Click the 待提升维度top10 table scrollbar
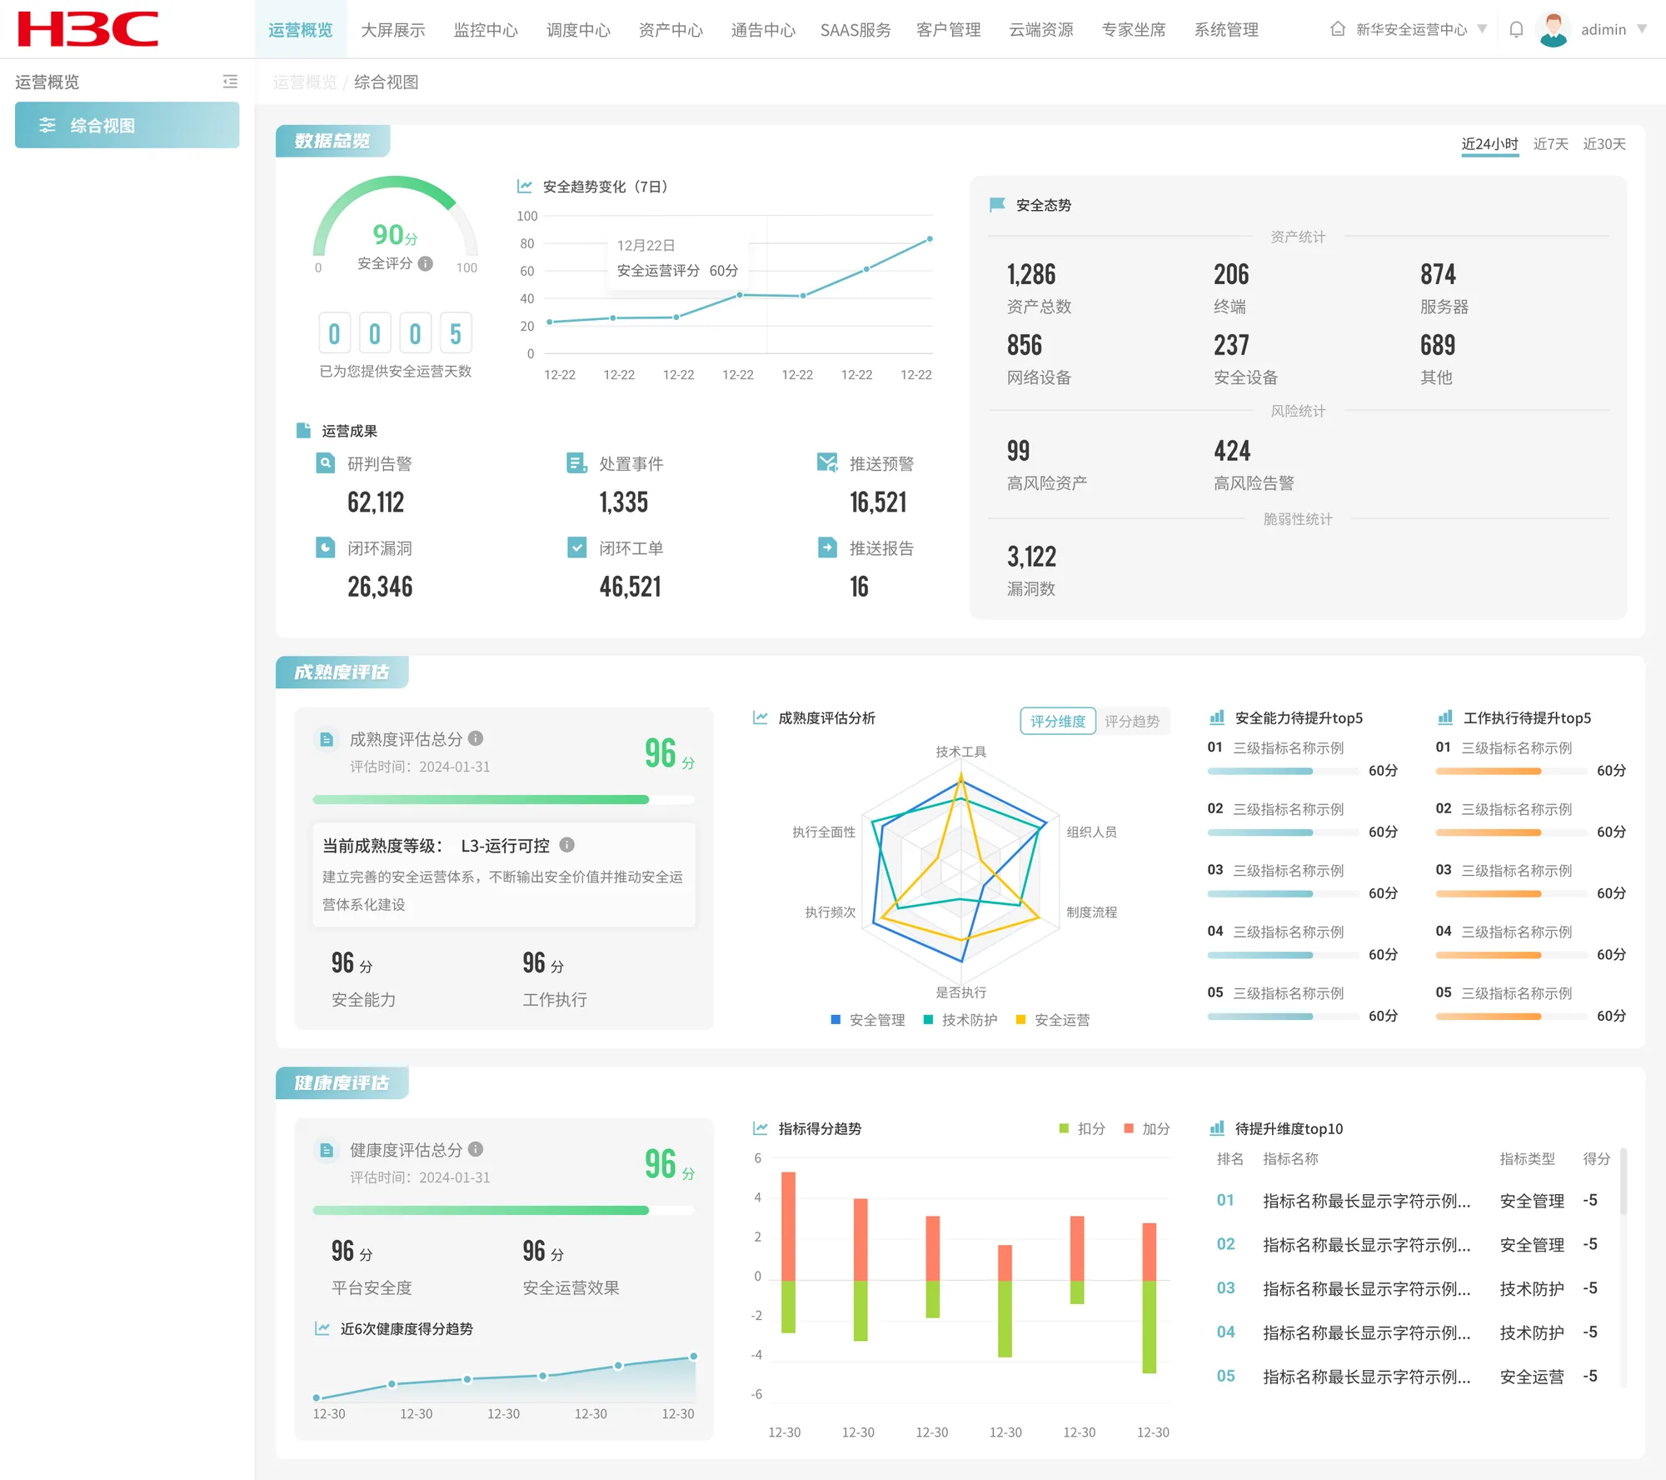 1624,1182
